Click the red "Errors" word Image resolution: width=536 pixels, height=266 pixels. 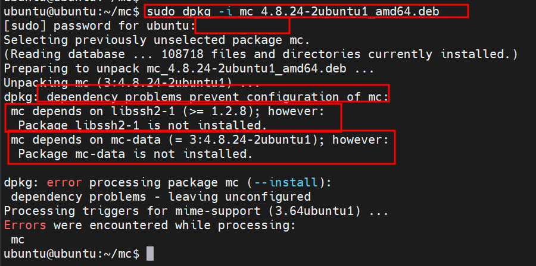[x=25, y=225]
